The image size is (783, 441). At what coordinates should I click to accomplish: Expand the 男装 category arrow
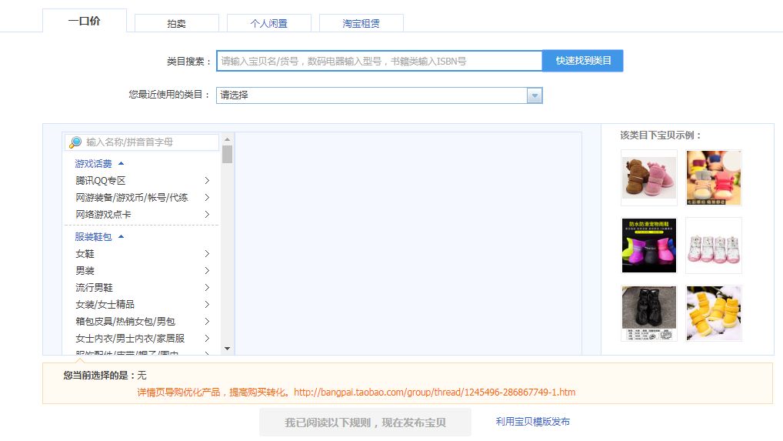pyautogui.click(x=207, y=271)
